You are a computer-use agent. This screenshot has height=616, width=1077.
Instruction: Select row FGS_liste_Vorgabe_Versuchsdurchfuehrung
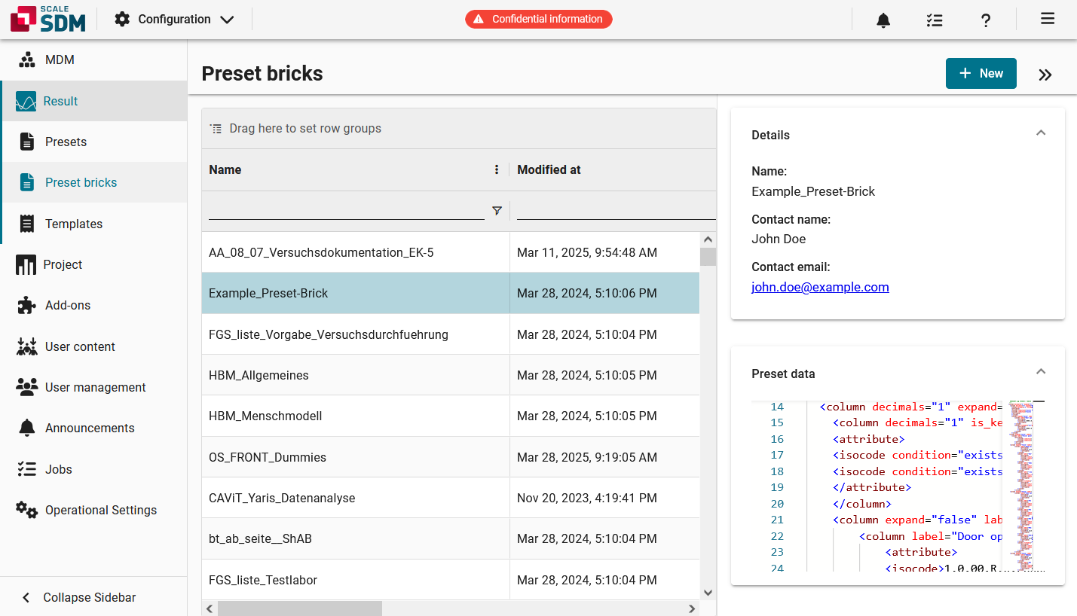click(x=451, y=334)
